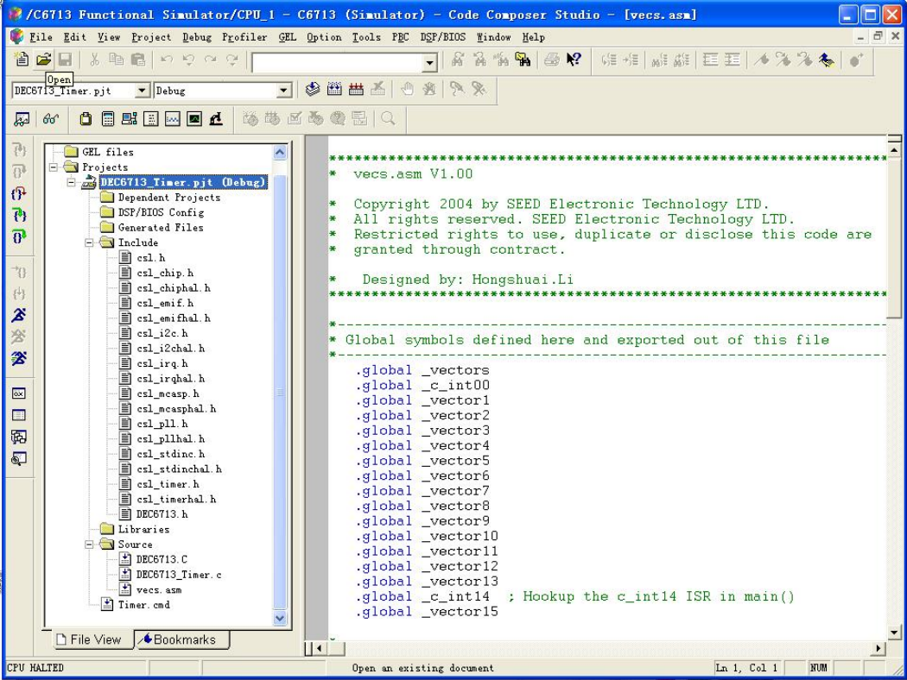Open the Profiler menu
Viewport: 907px width, 680px height.
[x=244, y=38]
